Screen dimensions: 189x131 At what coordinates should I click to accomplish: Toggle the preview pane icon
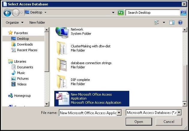click(x=172, y=22)
